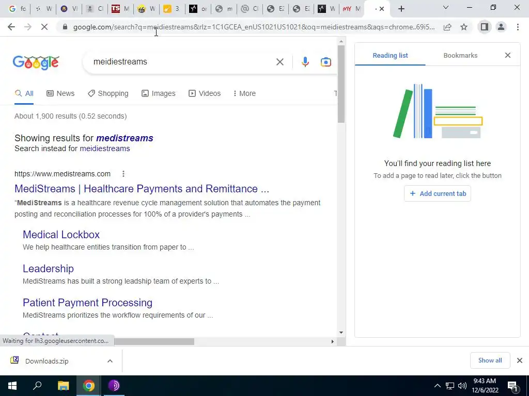Go back to the previous page
This screenshot has height=396, width=529.
click(11, 27)
